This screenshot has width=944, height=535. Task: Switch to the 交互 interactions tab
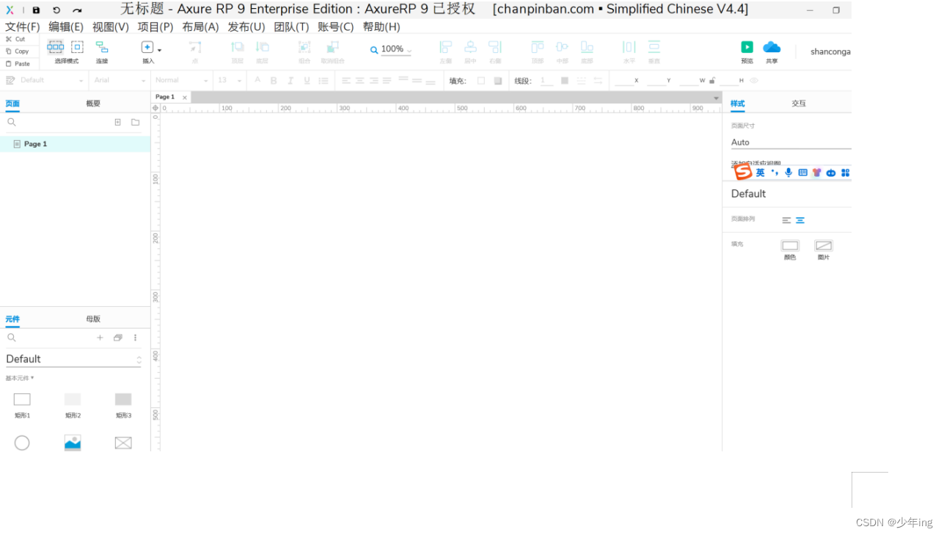[x=799, y=103]
